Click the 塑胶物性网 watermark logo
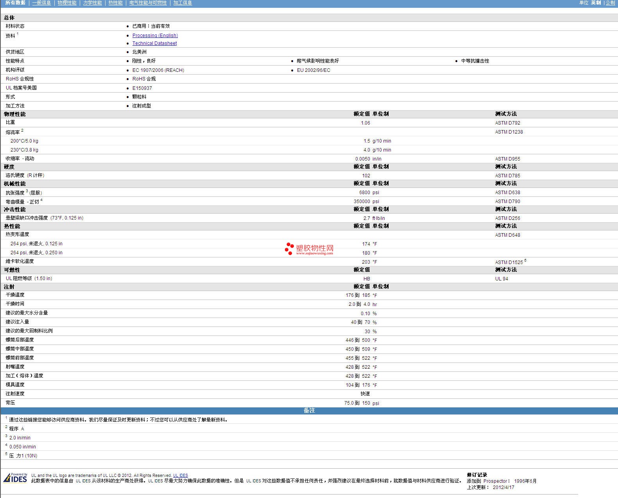Viewport: 618px width, 498px height. pos(309,249)
